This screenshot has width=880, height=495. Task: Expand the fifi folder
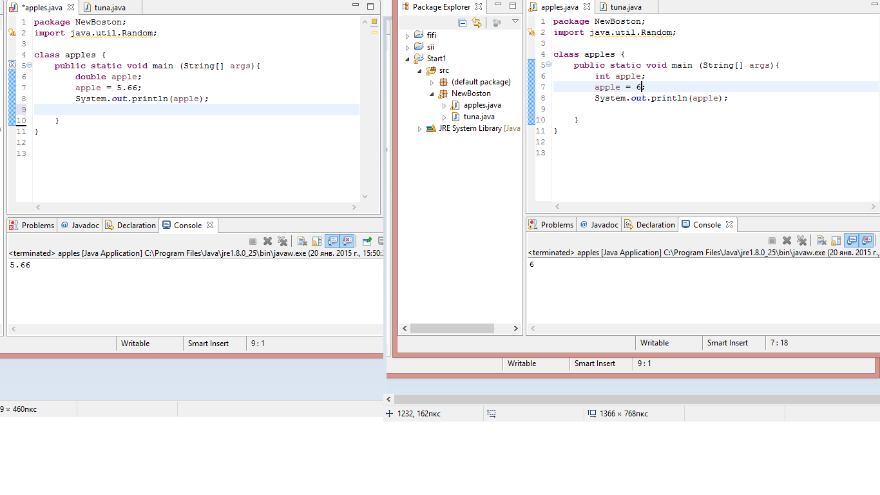tap(407, 35)
